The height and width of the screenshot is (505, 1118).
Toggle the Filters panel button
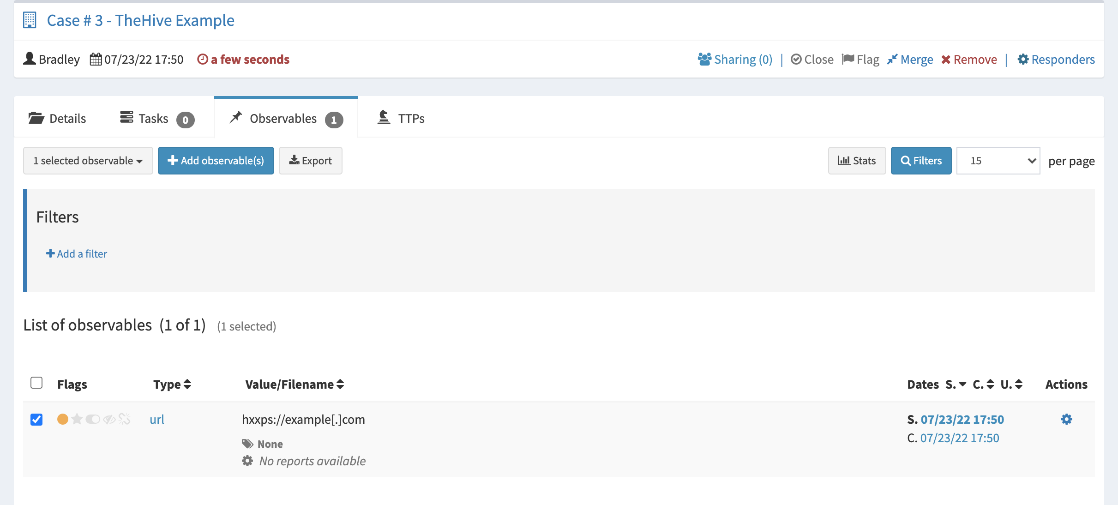point(921,161)
